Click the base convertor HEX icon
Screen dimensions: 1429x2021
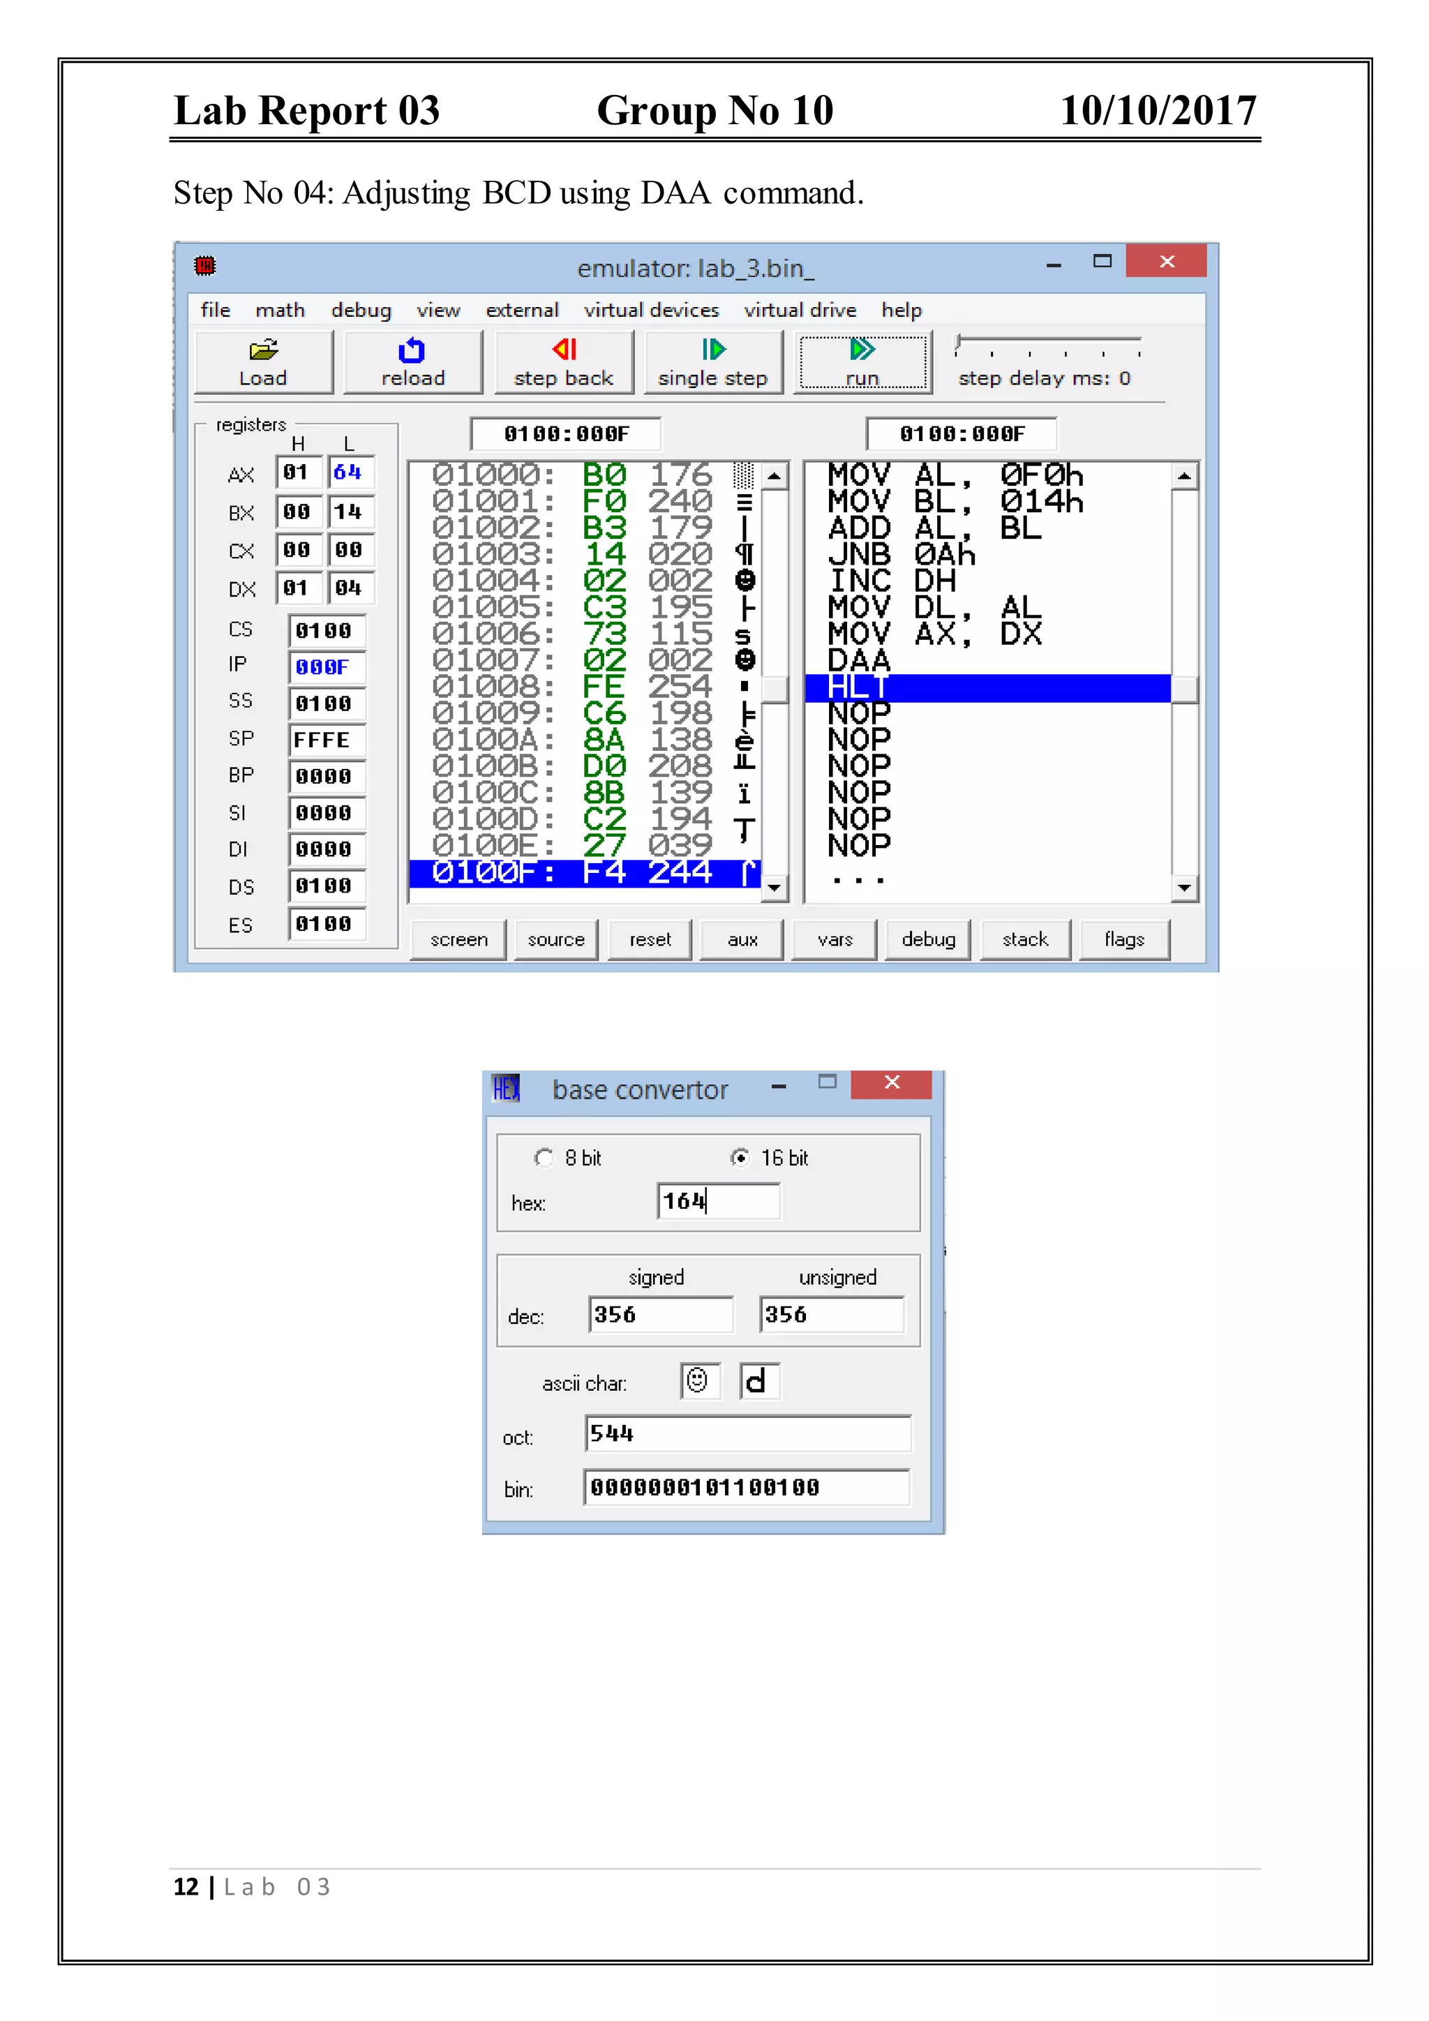(x=505, y=1089)
